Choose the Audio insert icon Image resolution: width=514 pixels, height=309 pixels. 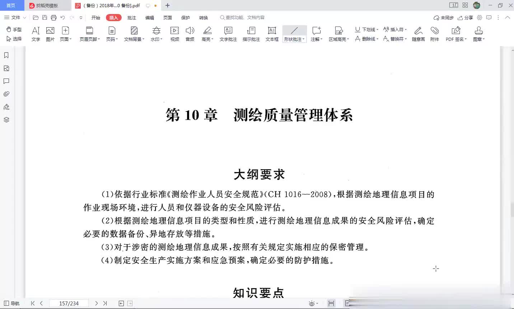[190, 34]
